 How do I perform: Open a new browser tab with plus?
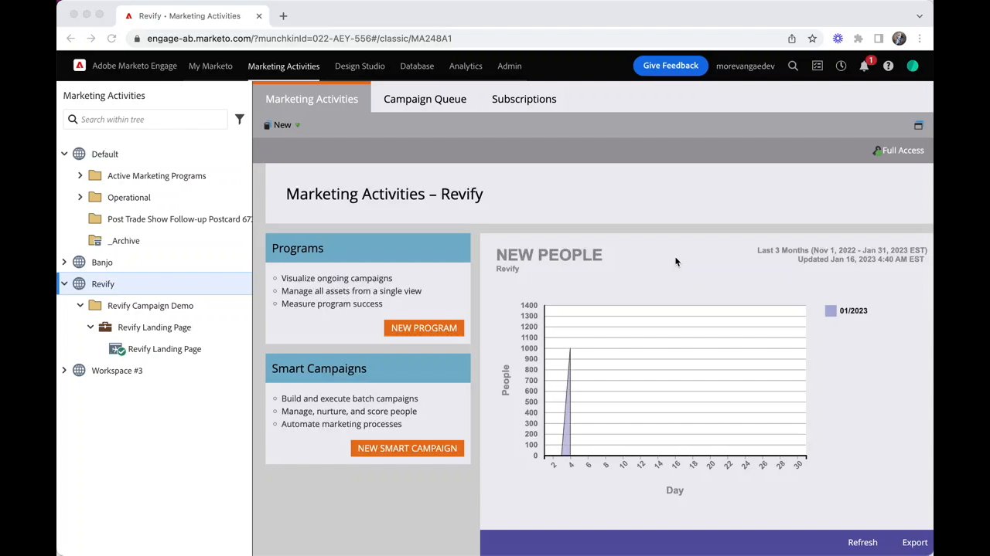283,15
